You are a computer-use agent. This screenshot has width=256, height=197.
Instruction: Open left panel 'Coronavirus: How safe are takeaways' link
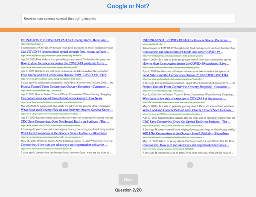tap(64, 145)
